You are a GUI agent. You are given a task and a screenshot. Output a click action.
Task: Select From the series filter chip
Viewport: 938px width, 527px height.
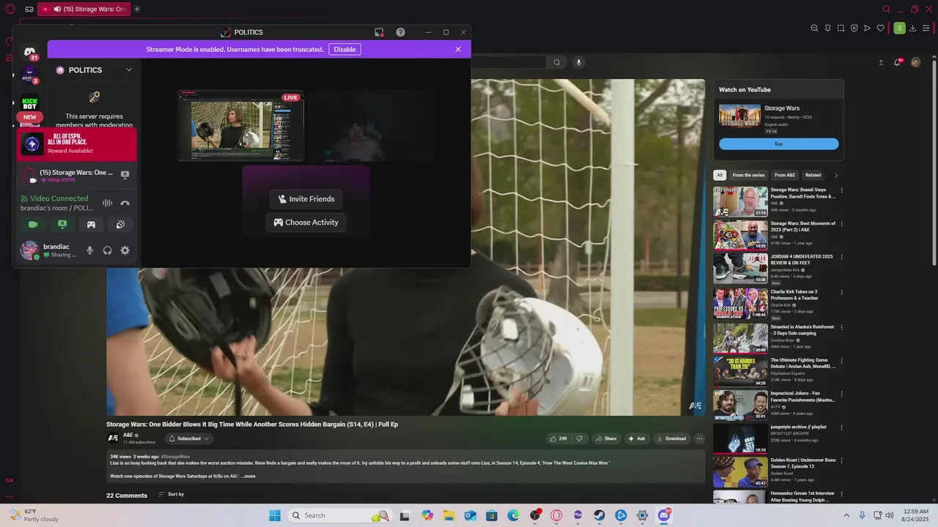(x=748, y=175)
